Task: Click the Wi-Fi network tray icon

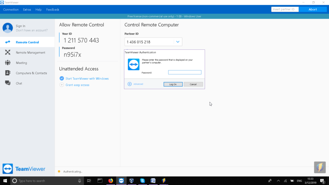Action: (x=285, y=181)
